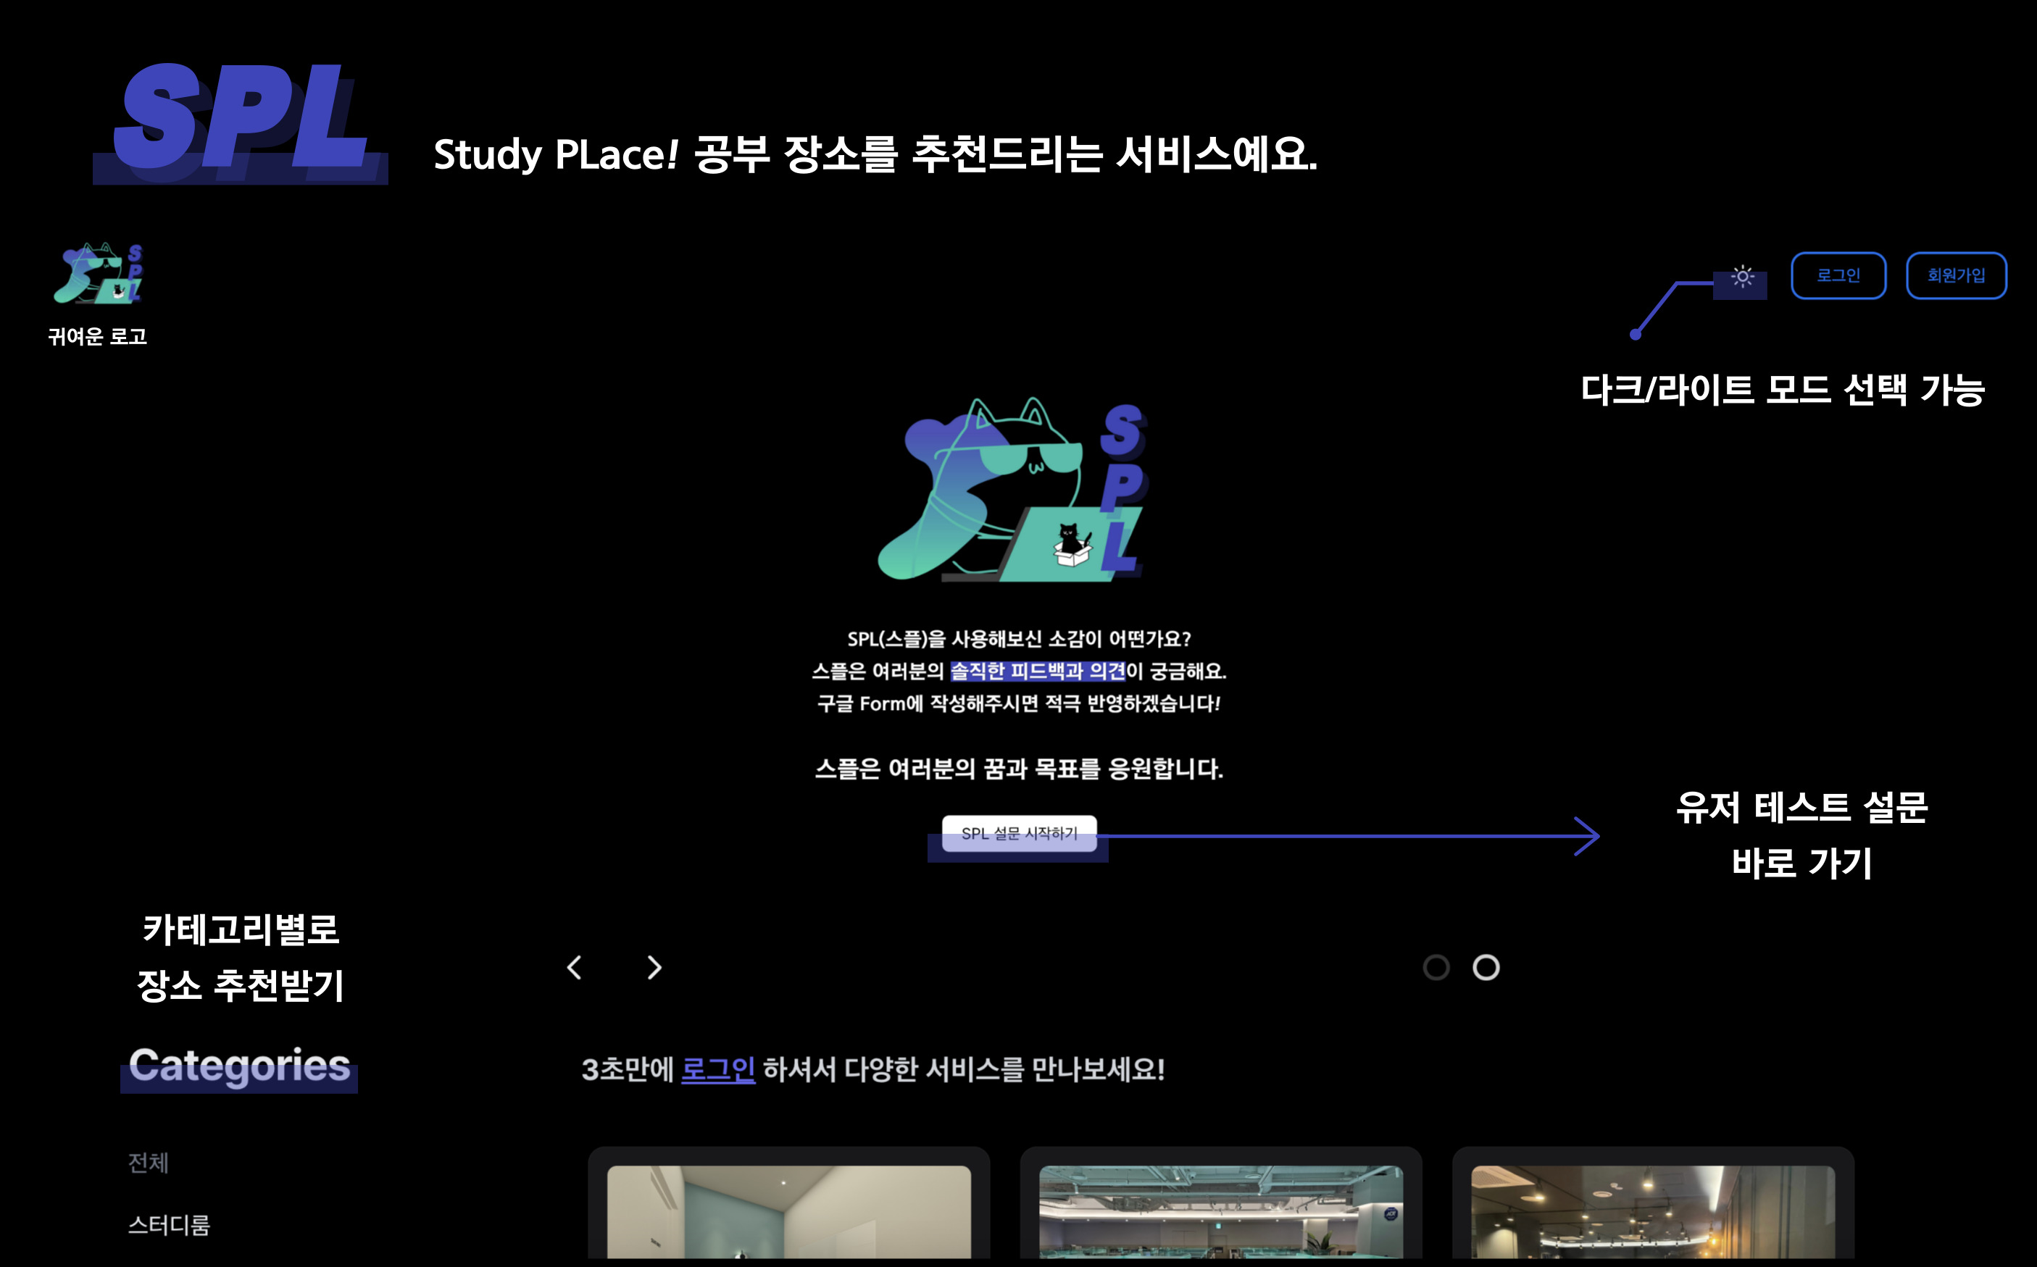Click the large SPL cat illustration in the carousel
The image size is (2037, 1267).
pyautogui.click(x=1012, y=490)
